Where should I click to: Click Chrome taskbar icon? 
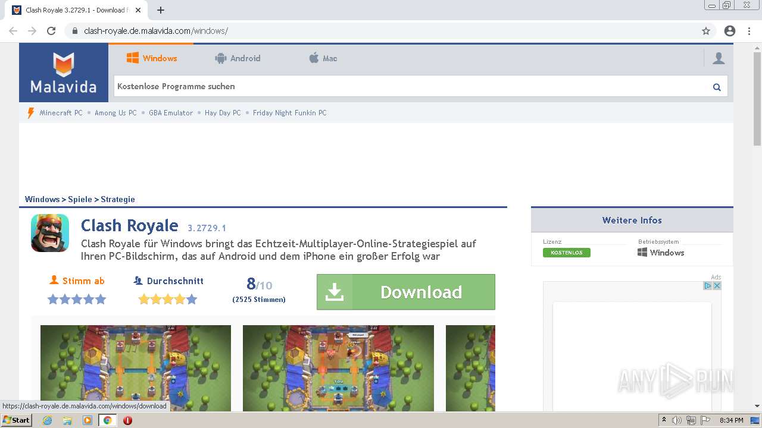[x=108, y=420]
